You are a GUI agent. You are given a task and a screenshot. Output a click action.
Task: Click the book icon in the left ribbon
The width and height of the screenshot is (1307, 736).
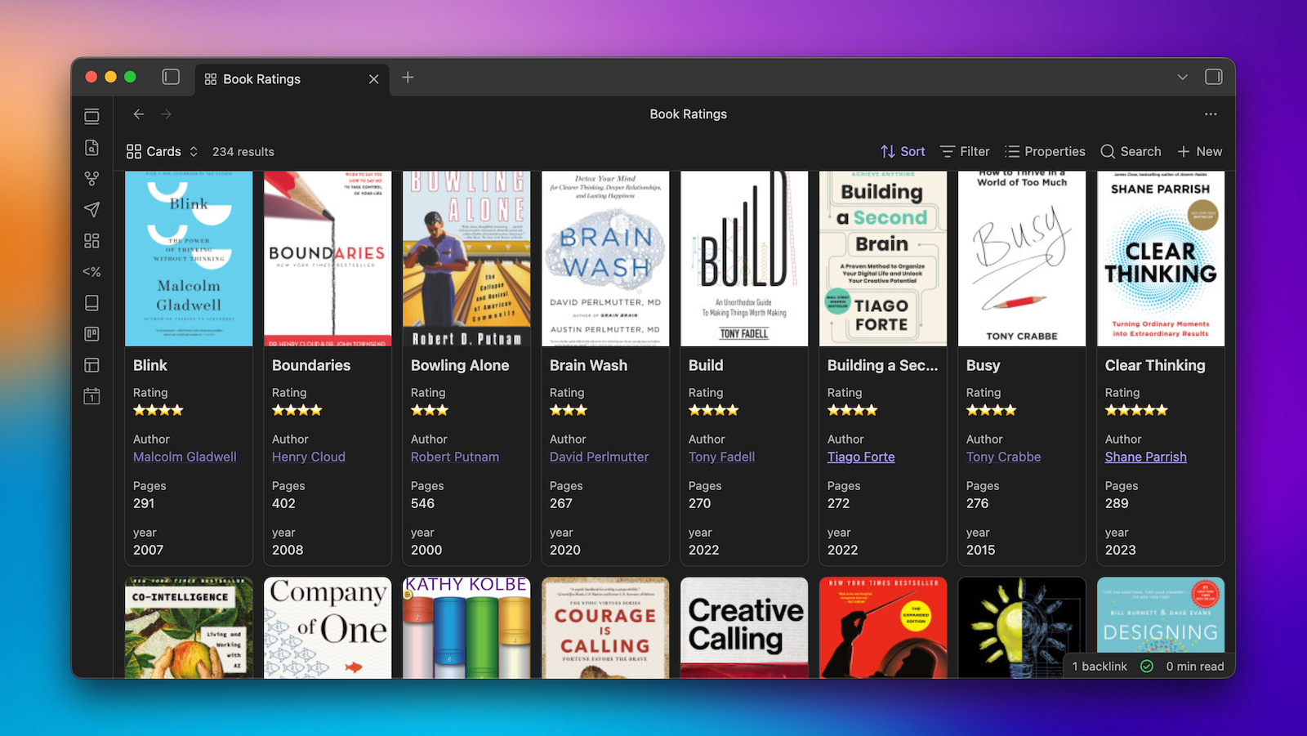pos(91,303)
